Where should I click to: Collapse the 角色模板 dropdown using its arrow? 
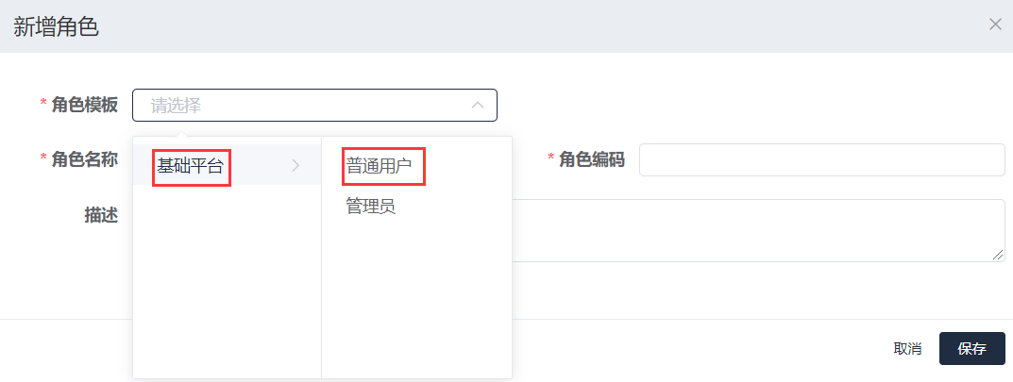coord(478,105)
